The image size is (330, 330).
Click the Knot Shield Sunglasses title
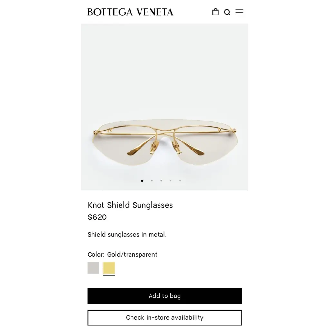coord(130,205)
